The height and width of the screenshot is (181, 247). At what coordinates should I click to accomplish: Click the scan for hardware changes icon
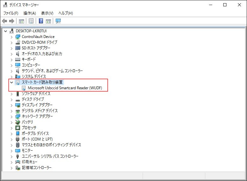point(58,21)
